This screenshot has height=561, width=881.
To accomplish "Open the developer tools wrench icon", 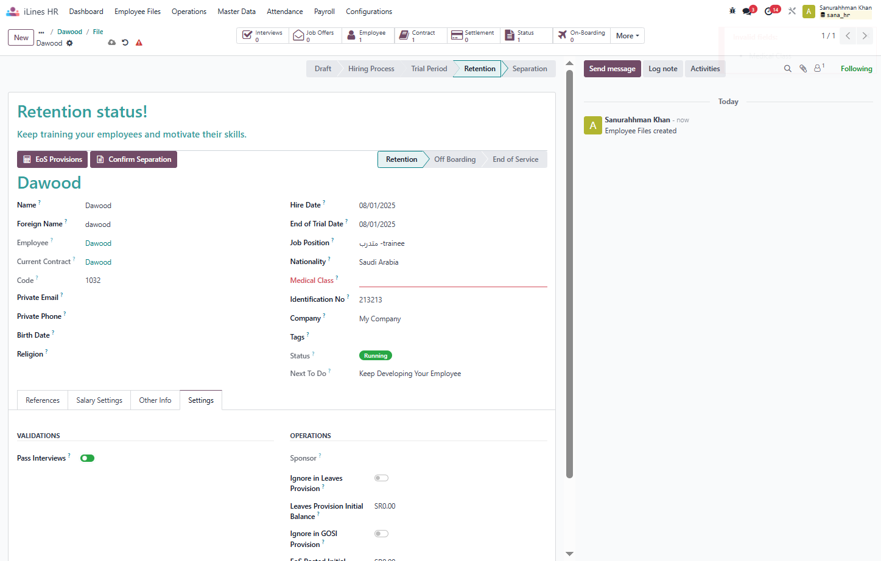I will pos(792,11).
